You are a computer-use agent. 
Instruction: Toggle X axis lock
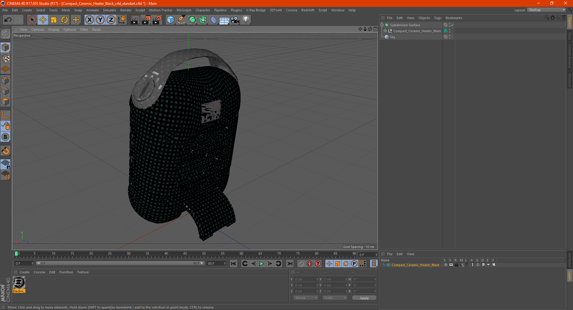coord(89,20)
